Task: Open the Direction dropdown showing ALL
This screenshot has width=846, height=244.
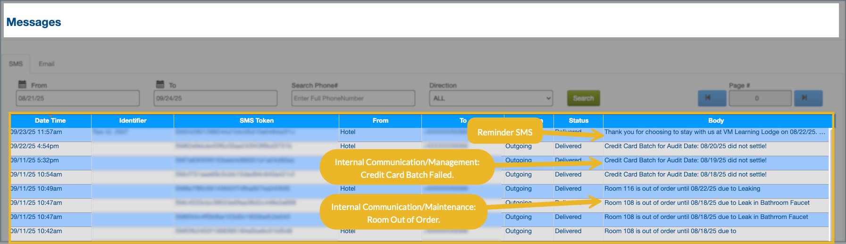Action: [x=491, y=98]
